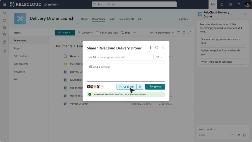Click the Add a name, group, or email field
This screenshot has width=252, height=142.
(120, 57)
